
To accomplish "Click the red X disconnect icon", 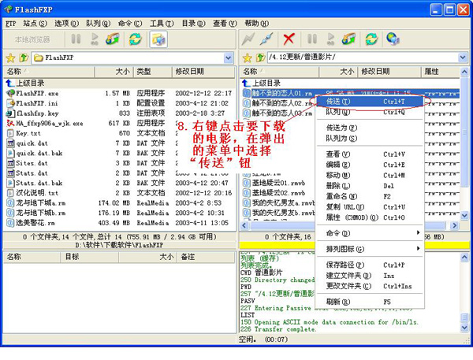I will click(289, 39).
